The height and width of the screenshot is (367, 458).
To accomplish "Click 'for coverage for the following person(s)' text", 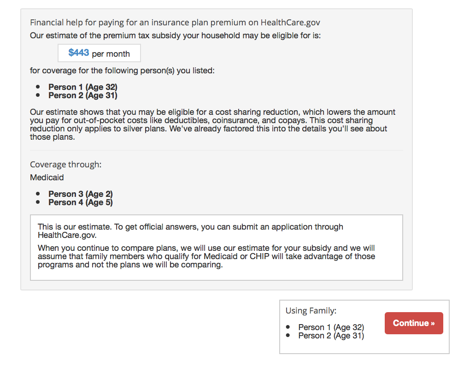I will (x=122, y=71).
